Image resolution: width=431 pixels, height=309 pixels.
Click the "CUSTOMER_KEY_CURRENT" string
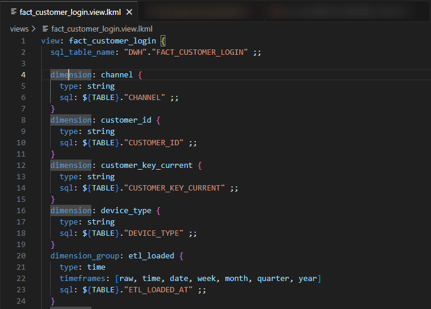(x=174, y=188)
